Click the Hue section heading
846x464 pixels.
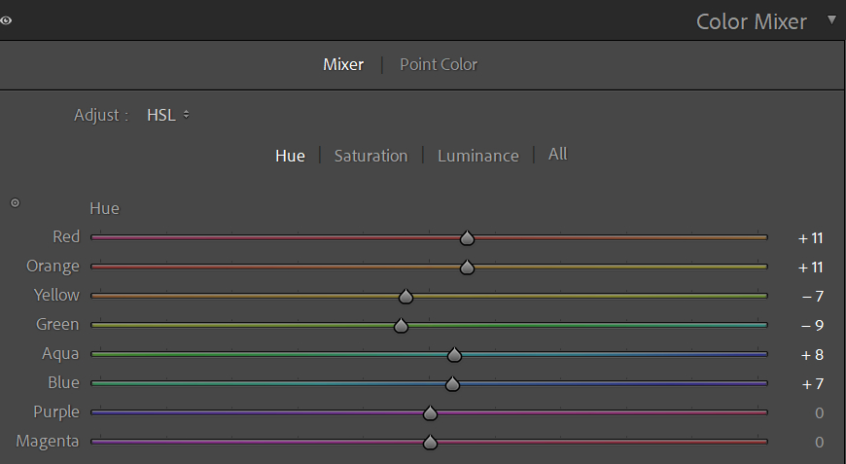tap(105, 209)
